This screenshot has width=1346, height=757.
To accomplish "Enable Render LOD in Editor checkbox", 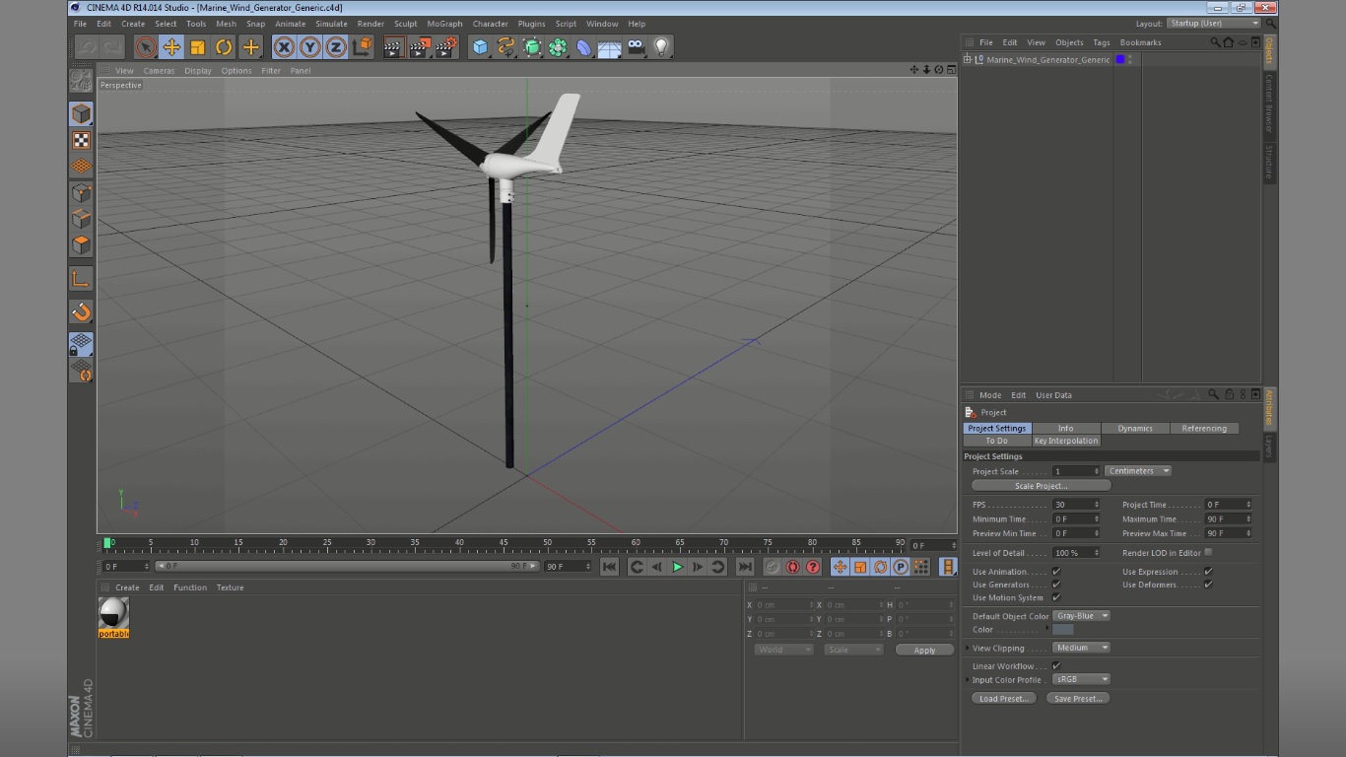I will (x=1208, y=552).
